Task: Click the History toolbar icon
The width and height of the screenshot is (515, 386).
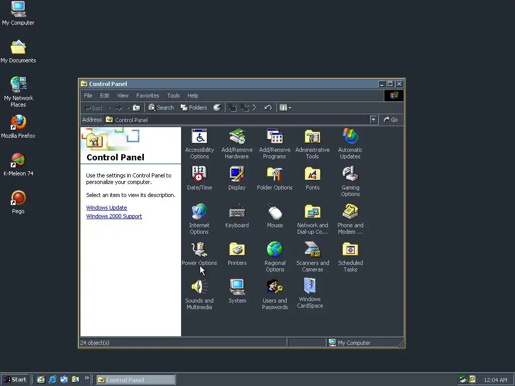Action: pos(217,108)
